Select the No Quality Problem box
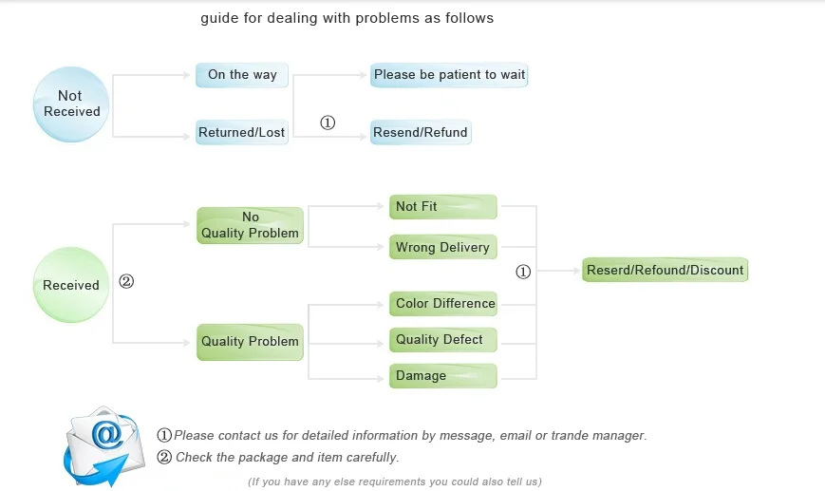Screen dimensions: 825x491 (x=250, y=225)
